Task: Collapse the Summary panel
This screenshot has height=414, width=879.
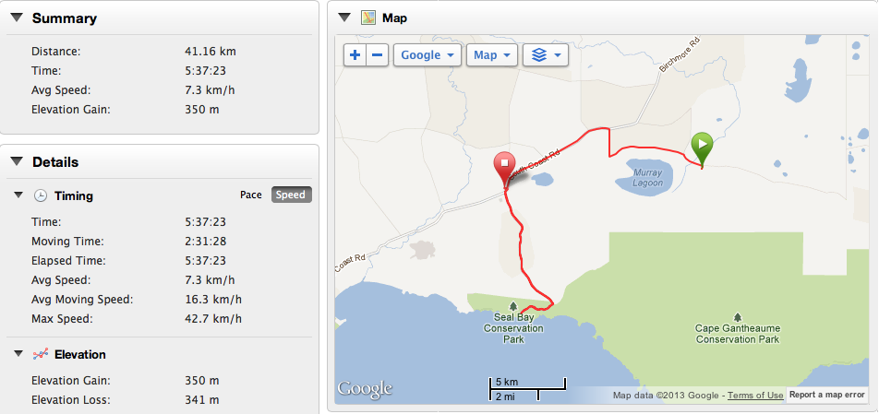Action: click(17, 18)
